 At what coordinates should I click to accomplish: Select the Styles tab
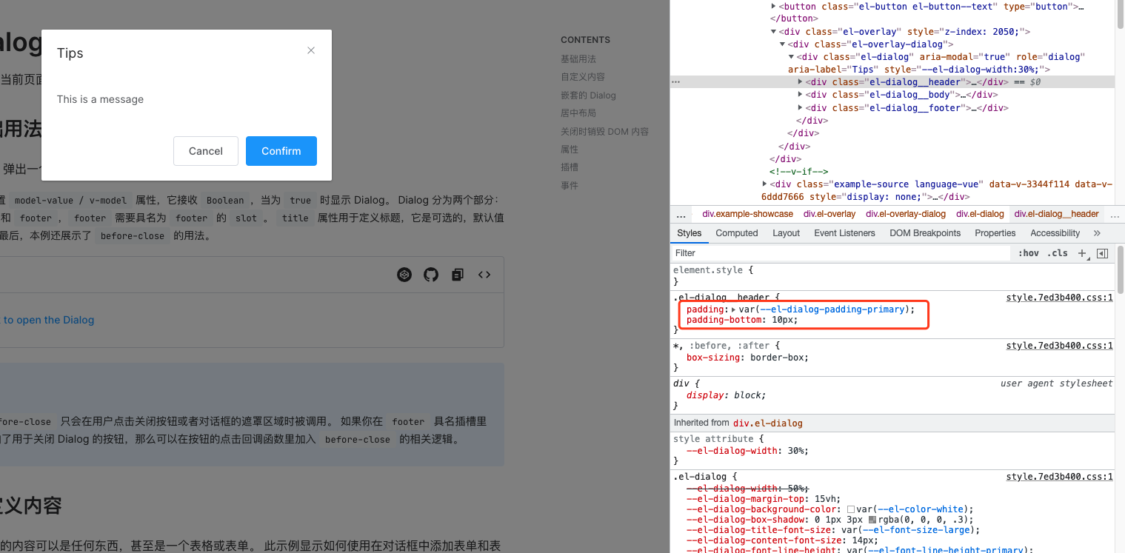point(689,233)
